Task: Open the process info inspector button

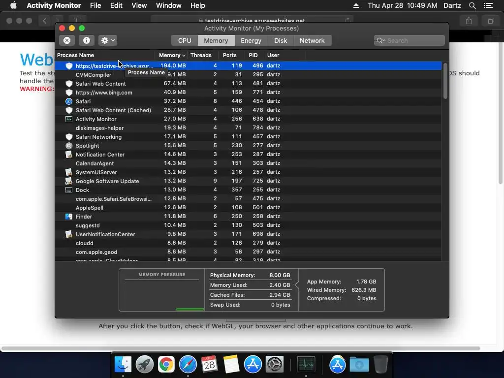Action: tap(87, 40)
